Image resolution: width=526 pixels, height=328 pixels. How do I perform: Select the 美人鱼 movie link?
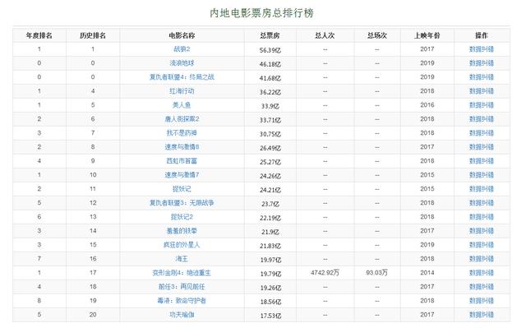(182, 105)
